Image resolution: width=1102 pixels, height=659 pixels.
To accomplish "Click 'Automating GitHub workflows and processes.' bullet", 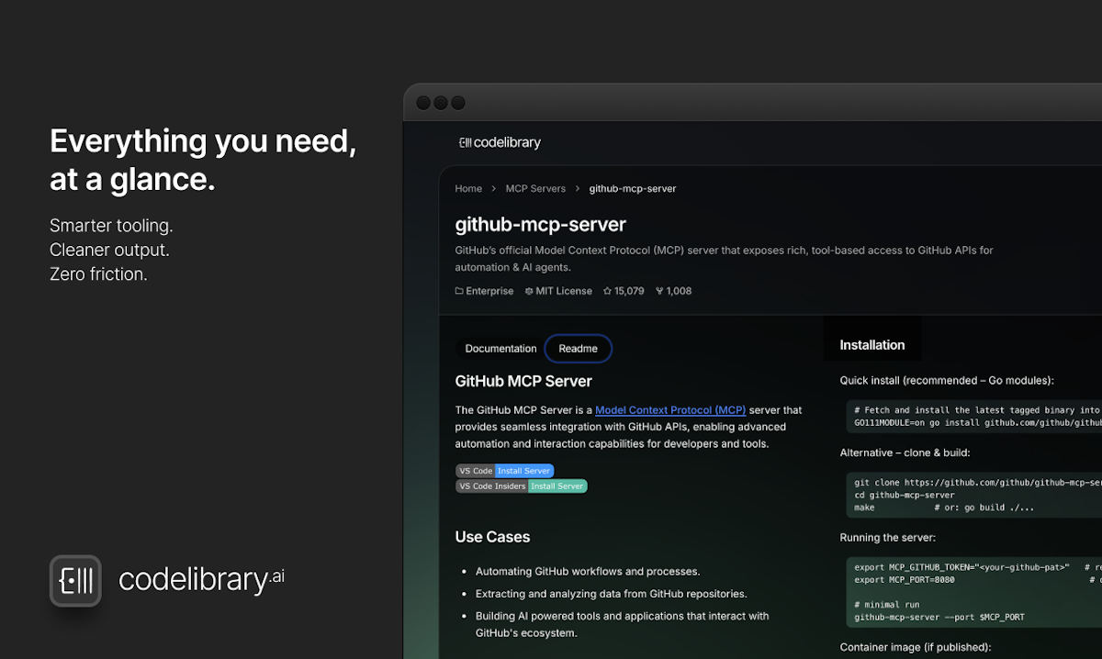I will coord(588,571).
